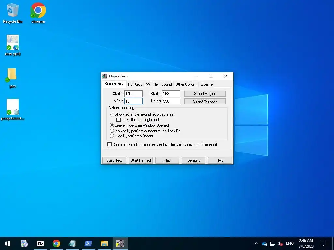The image size is (334, 250).
Task: Open the notepad-like taskbar app
Action: coord(72,243)
